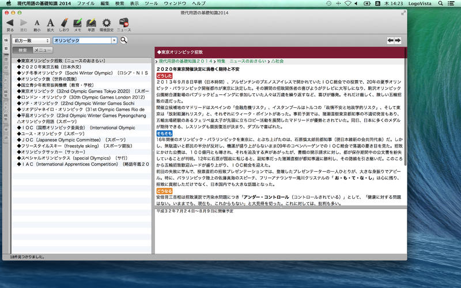Expand the search history dropdown arrow
This screenshot has height=288, width=461.
(114, 41)
